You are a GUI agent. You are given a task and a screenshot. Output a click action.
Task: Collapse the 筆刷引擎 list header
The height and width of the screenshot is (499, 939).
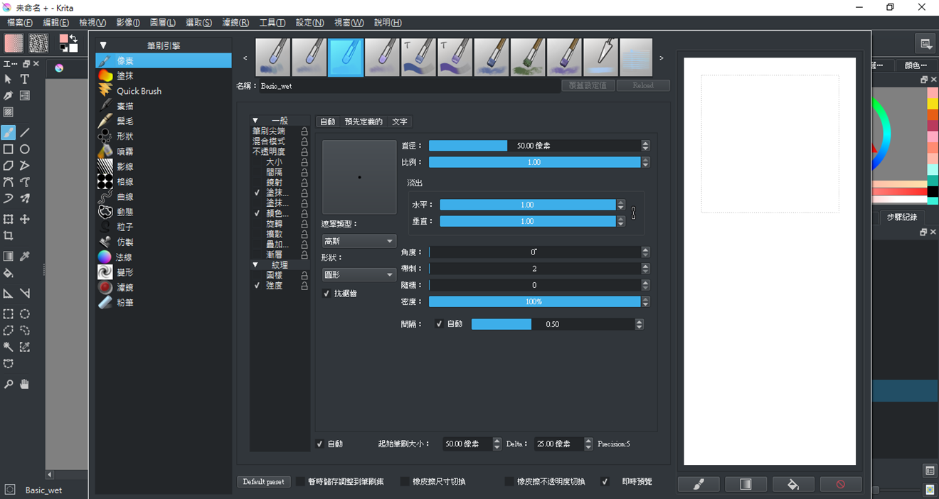click(x=103, y=45)
